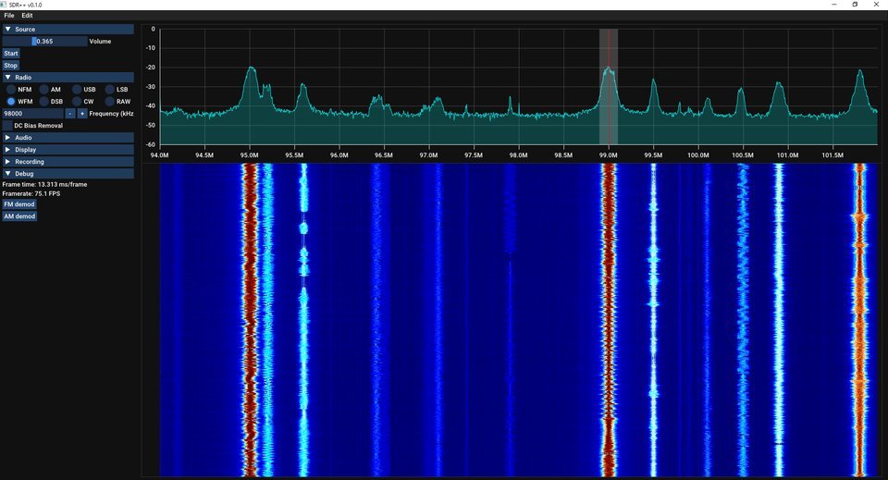Expand the Recording section

point(68,162)
